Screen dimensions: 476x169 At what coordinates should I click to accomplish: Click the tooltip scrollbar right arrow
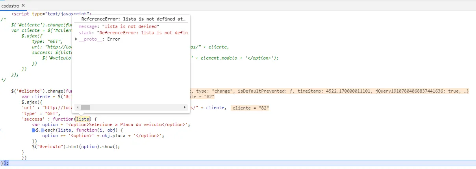(x=185, y=107)
